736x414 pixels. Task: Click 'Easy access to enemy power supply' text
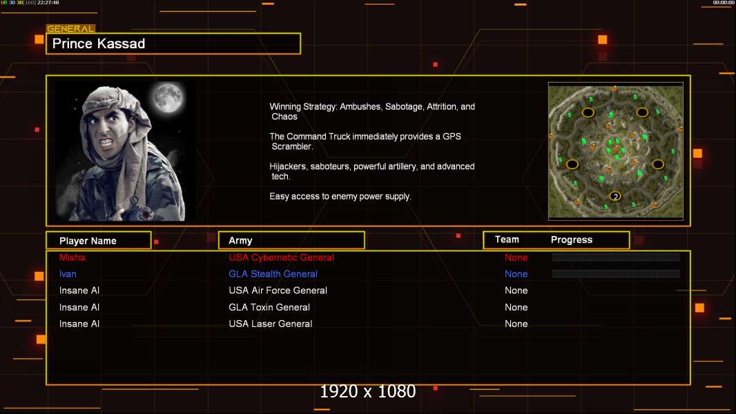[340, 197]
